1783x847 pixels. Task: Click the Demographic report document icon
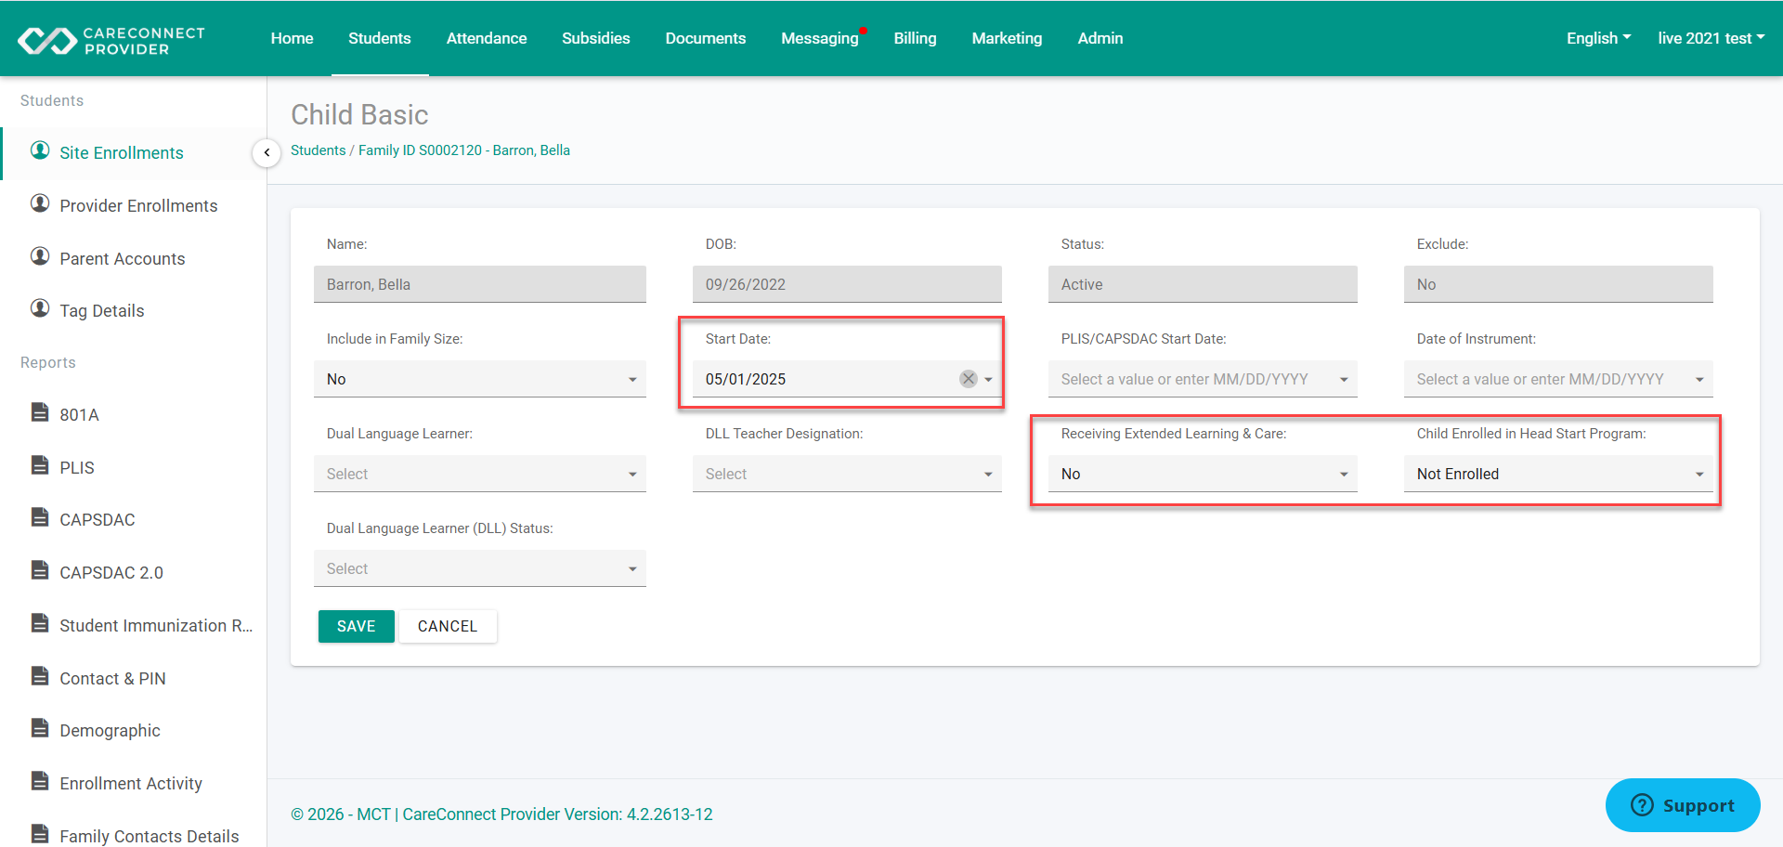40,728
